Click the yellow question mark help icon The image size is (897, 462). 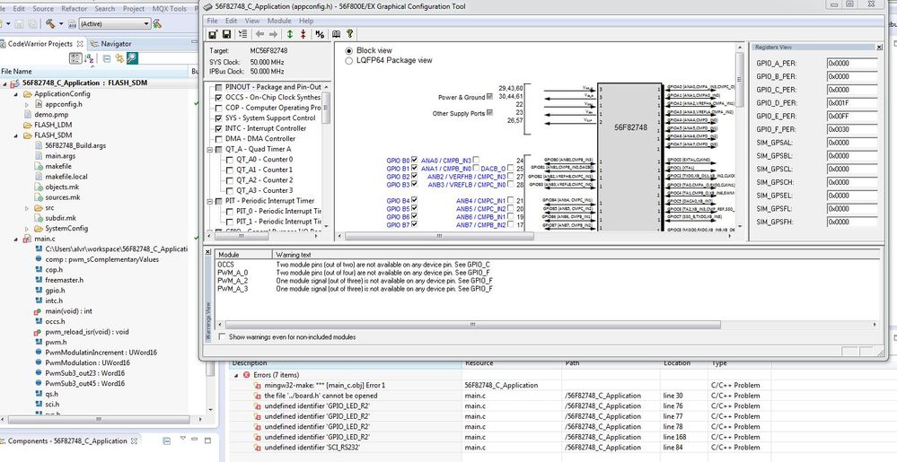click(349, 34)
